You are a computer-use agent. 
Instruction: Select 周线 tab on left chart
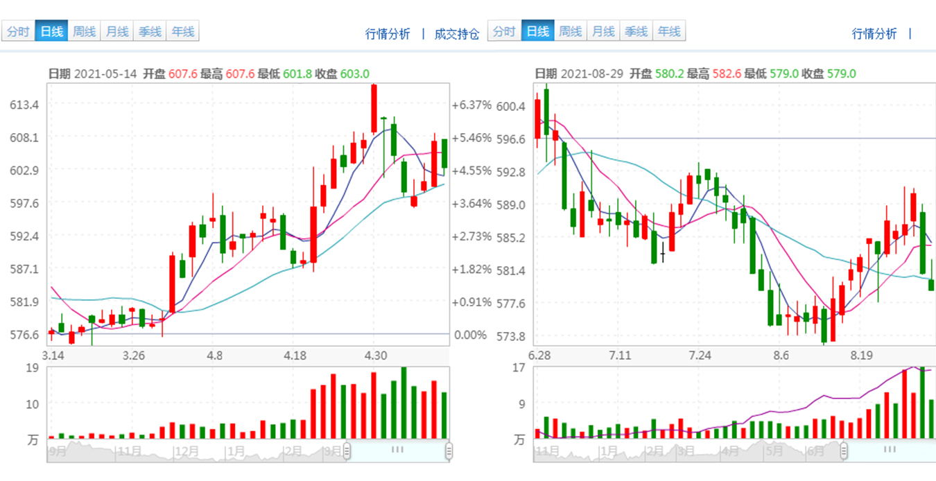(85, 32)
